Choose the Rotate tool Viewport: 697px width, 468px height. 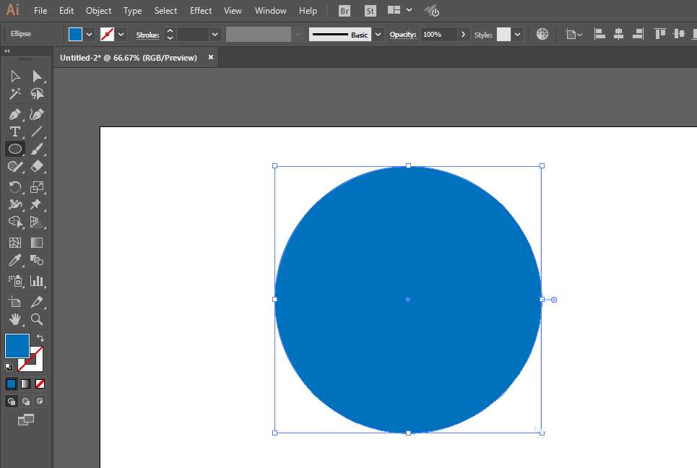(x=14, y=187)
